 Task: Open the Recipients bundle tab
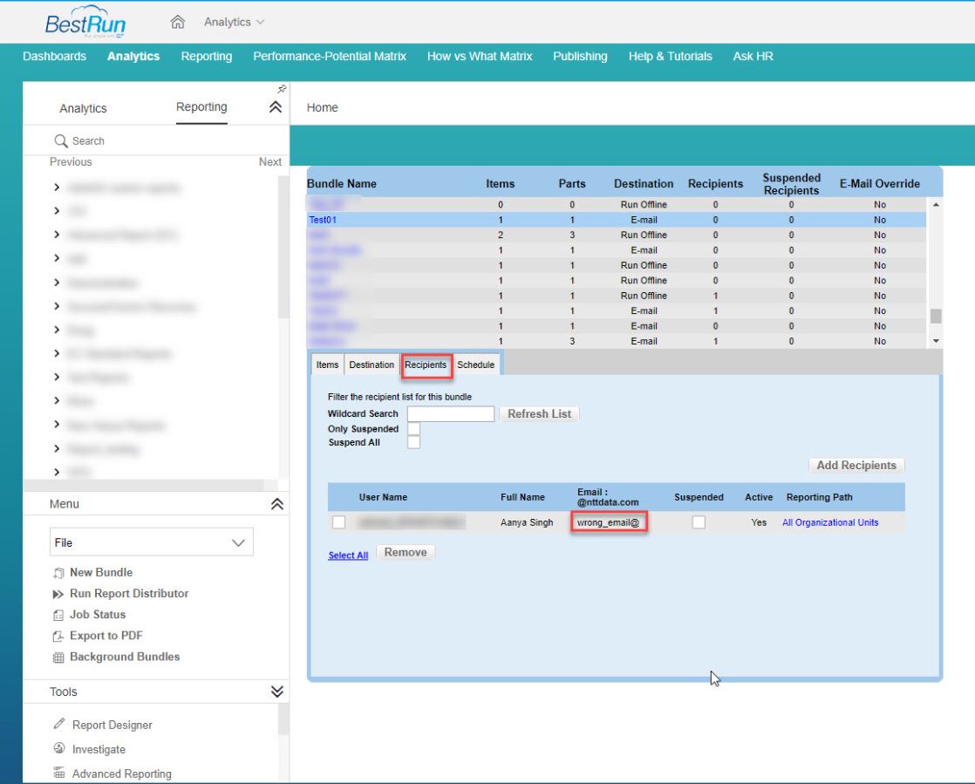click(426, 365)
